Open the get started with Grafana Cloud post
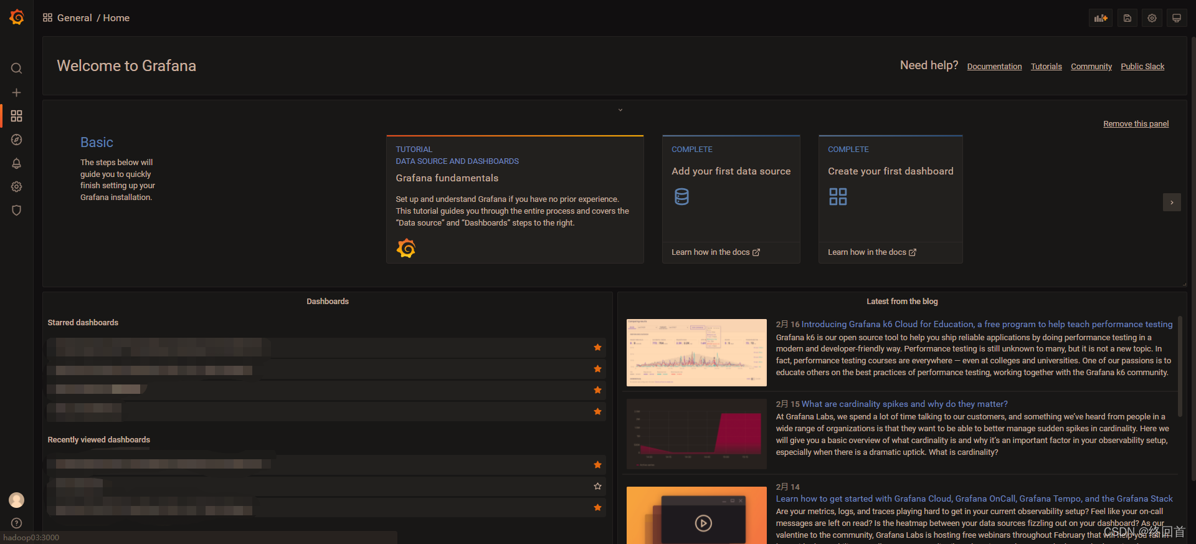This screenshot has width=1196, height=544. tap(974, 499)
